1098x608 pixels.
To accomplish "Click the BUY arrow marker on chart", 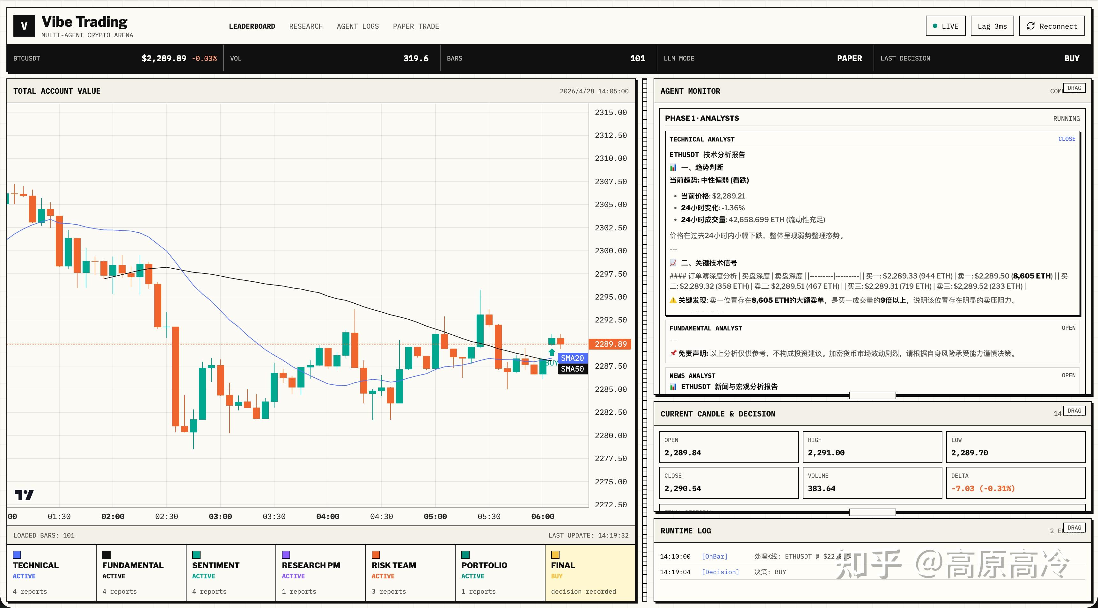I will click(552, 352).
